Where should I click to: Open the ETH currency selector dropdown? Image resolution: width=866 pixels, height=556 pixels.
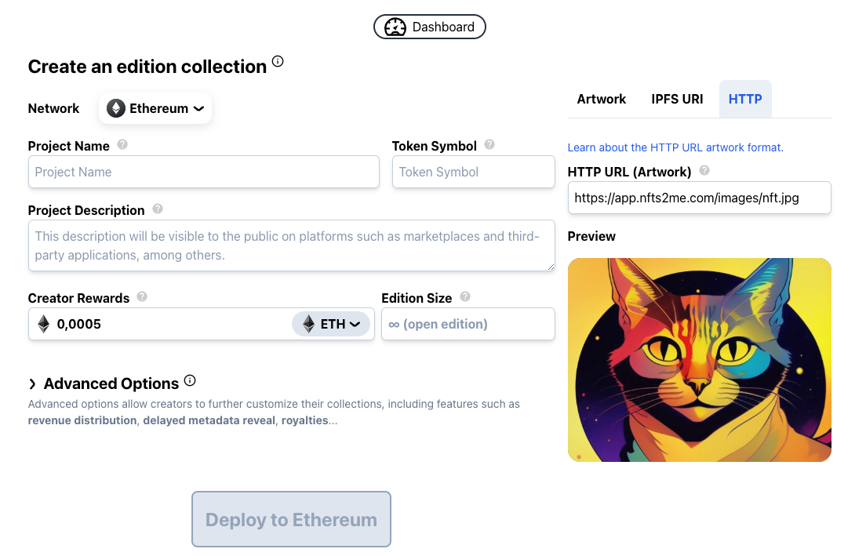pos(331,324)
